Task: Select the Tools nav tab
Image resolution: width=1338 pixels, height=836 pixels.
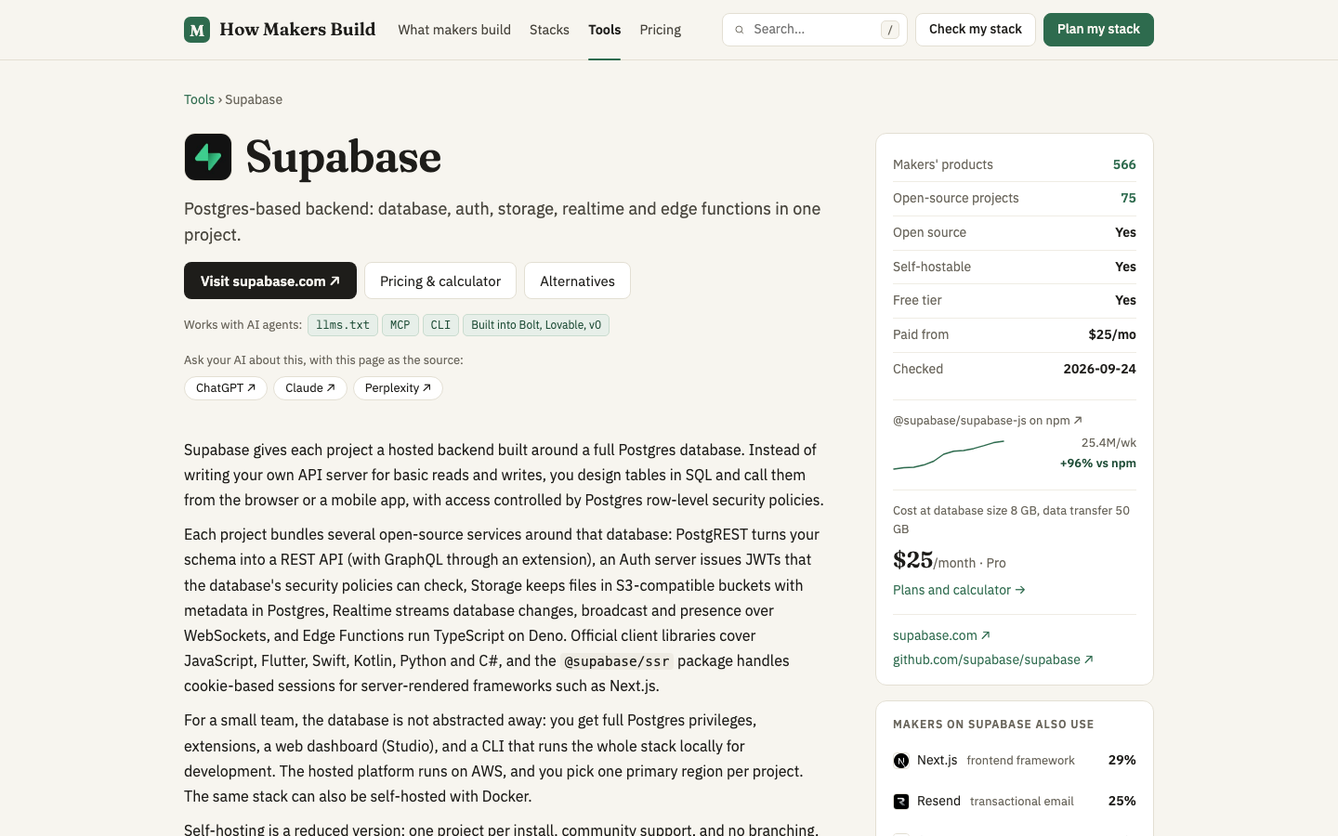Action: point(604,30)
